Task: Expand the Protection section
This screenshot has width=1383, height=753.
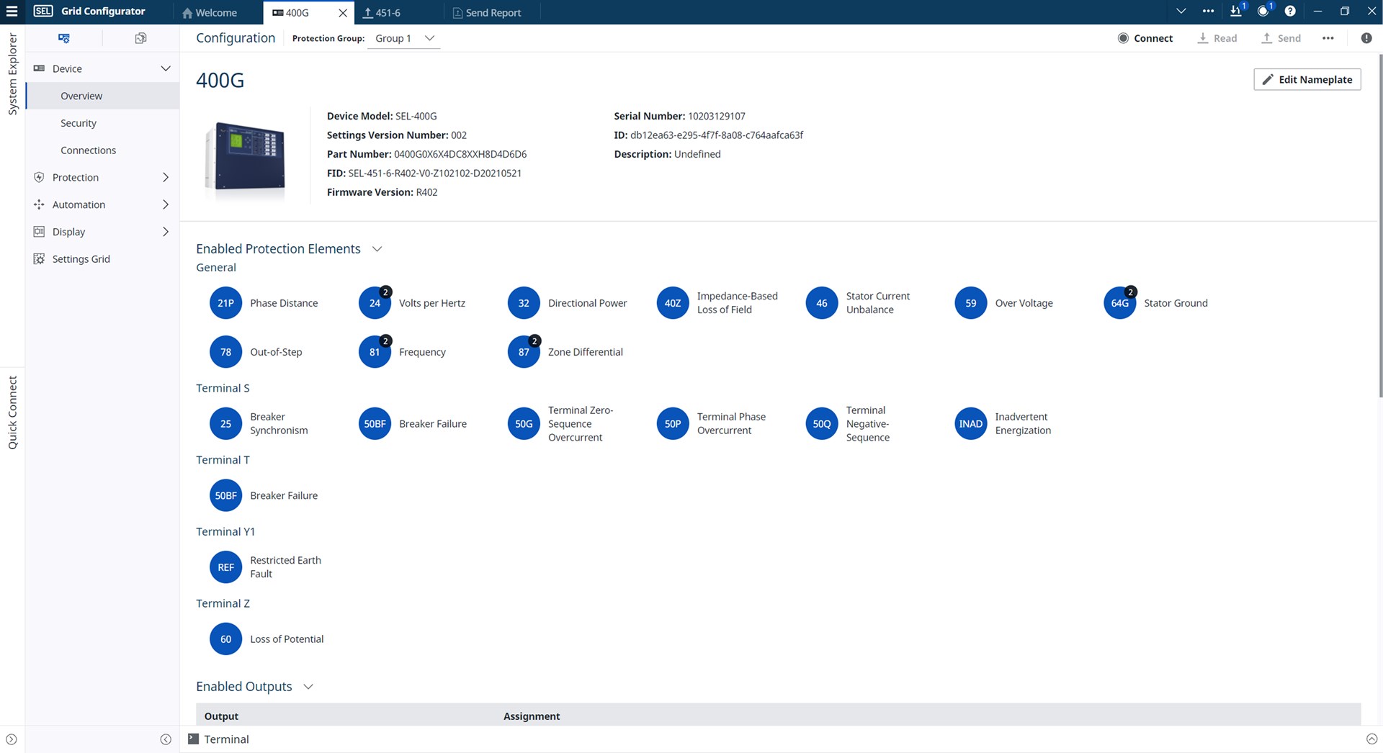Action: point(166,177)
